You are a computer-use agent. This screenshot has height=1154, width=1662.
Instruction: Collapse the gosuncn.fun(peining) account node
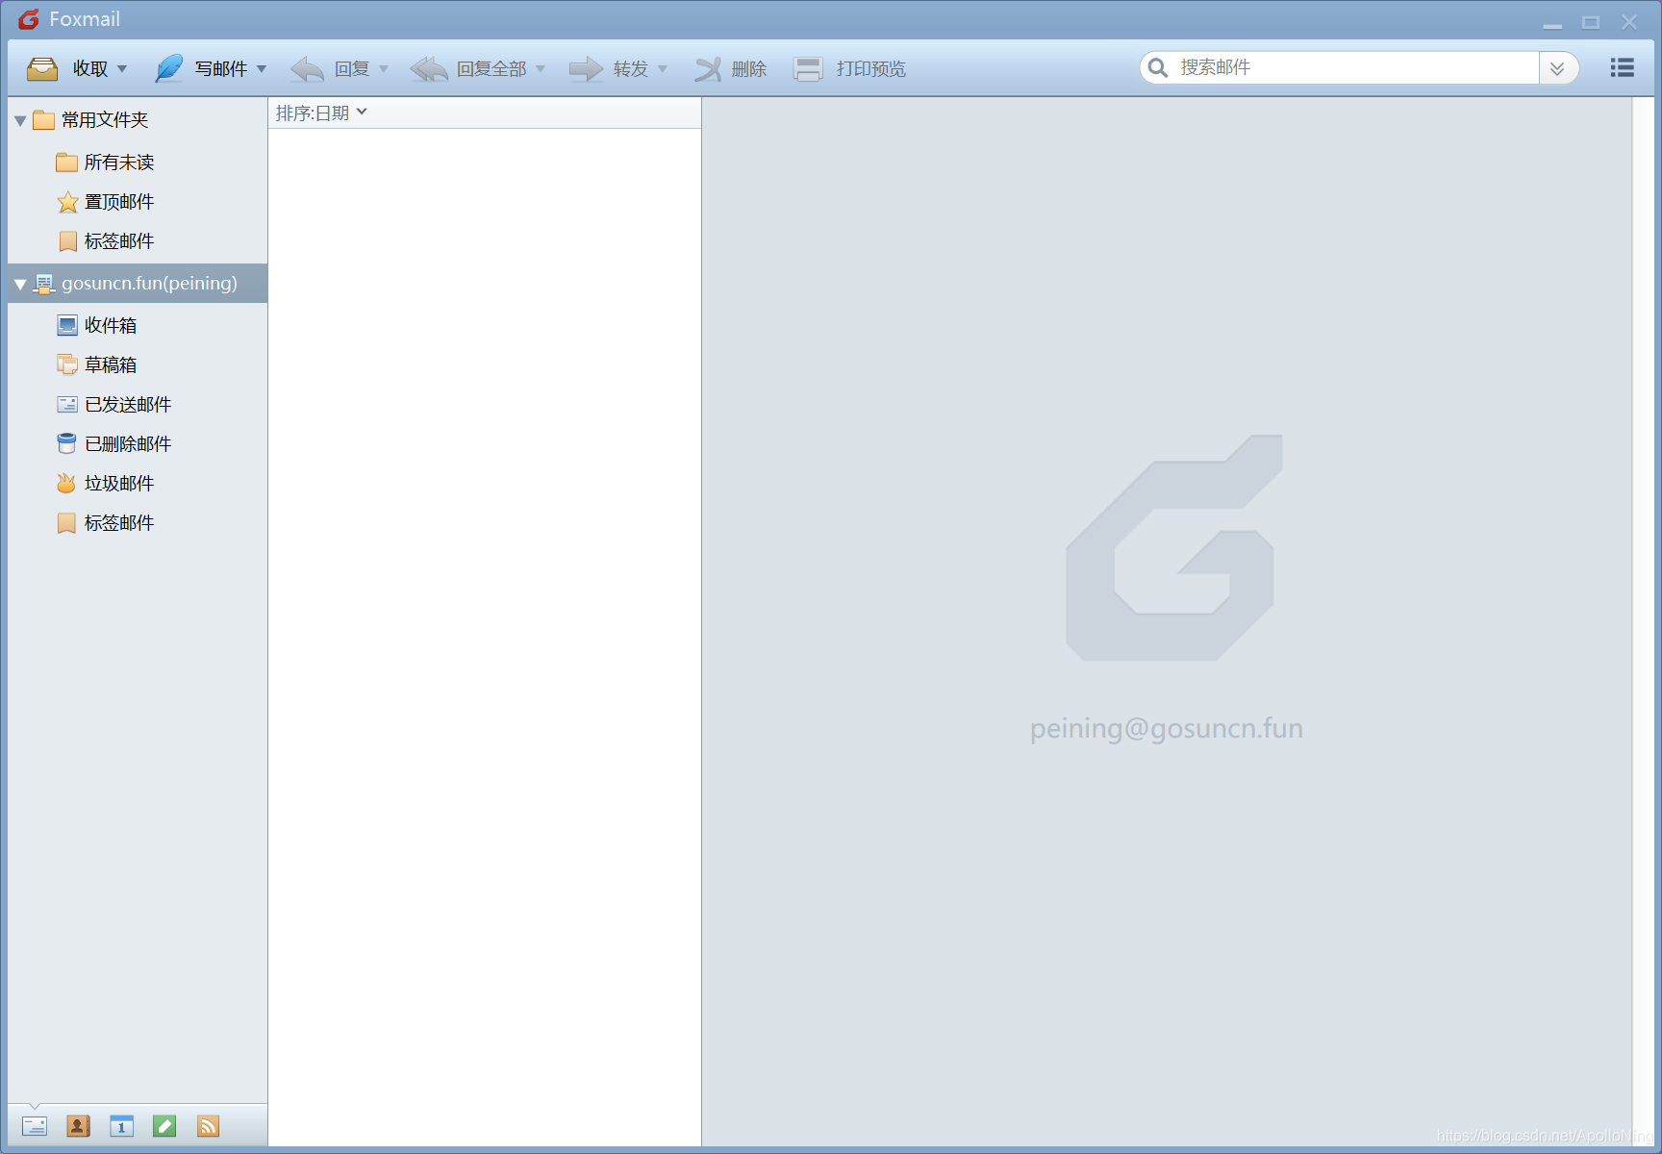coord(20,285)
